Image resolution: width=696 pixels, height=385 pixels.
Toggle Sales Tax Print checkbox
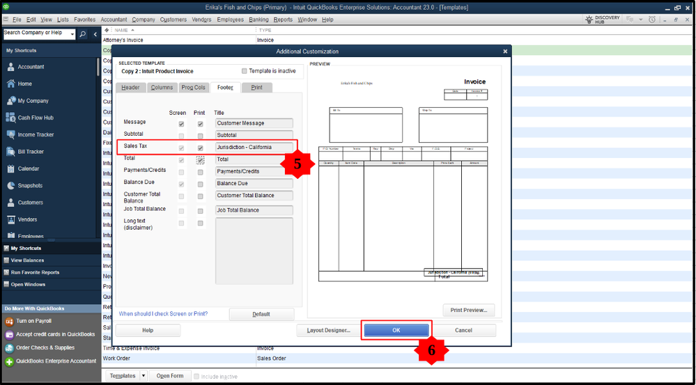[x=200, y=148]
